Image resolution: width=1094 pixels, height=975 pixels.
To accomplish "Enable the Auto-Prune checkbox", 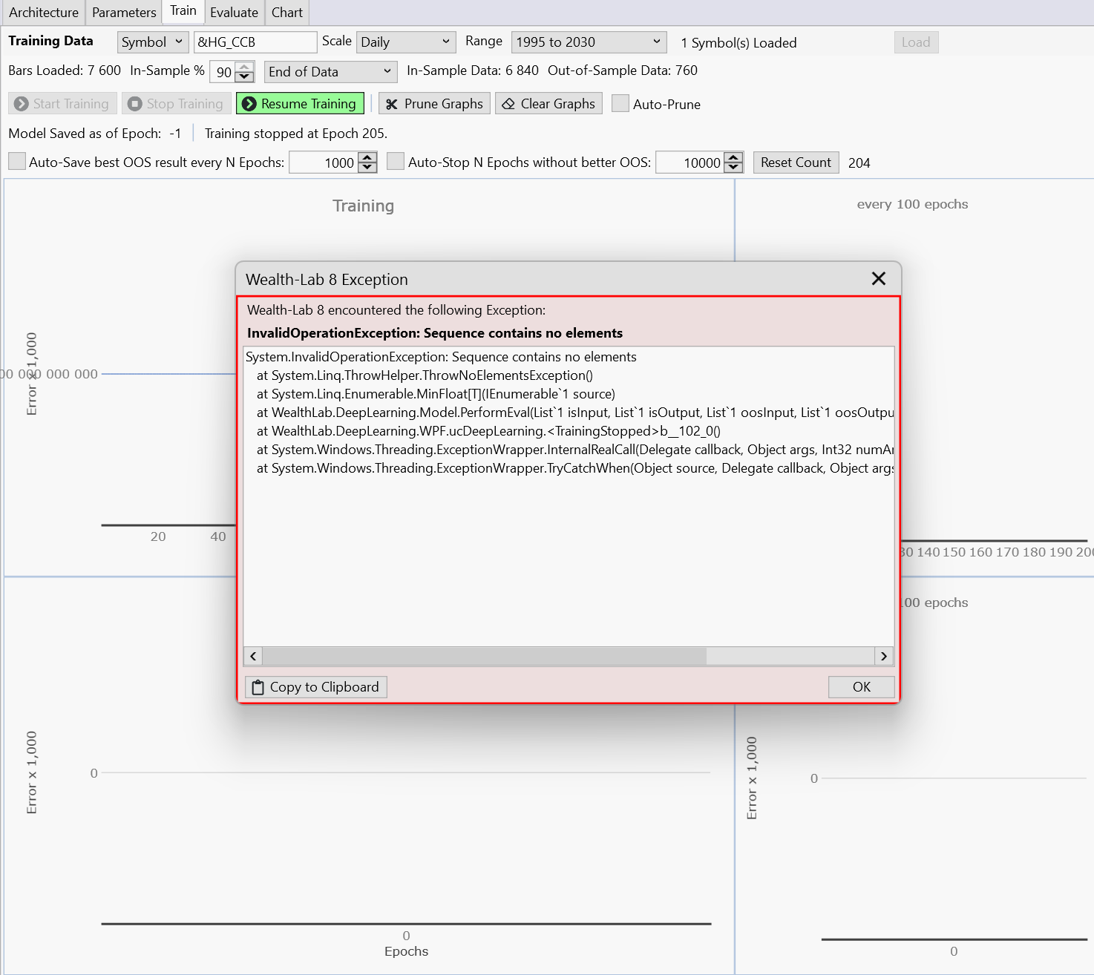I will [x=620, y=104].
